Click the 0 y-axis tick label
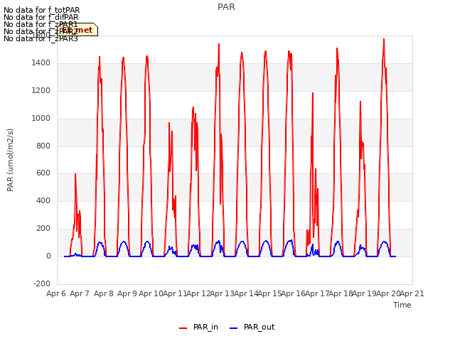Viewport: 455px width, 341px height. [48, 256]
